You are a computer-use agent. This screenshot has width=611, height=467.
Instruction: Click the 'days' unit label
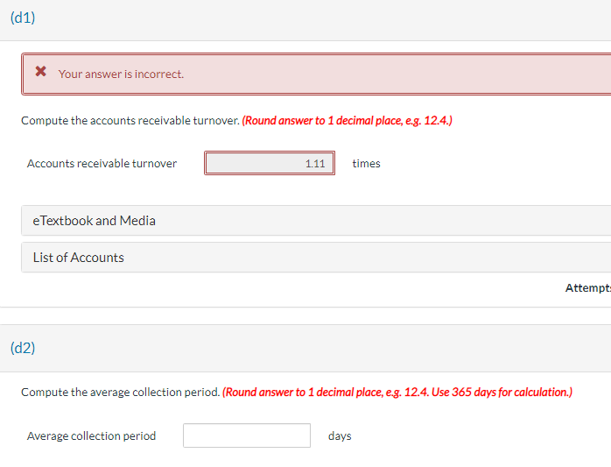pos(340,435)
